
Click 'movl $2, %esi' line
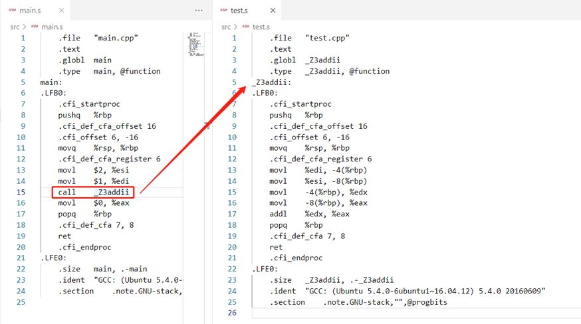point(93,170)
